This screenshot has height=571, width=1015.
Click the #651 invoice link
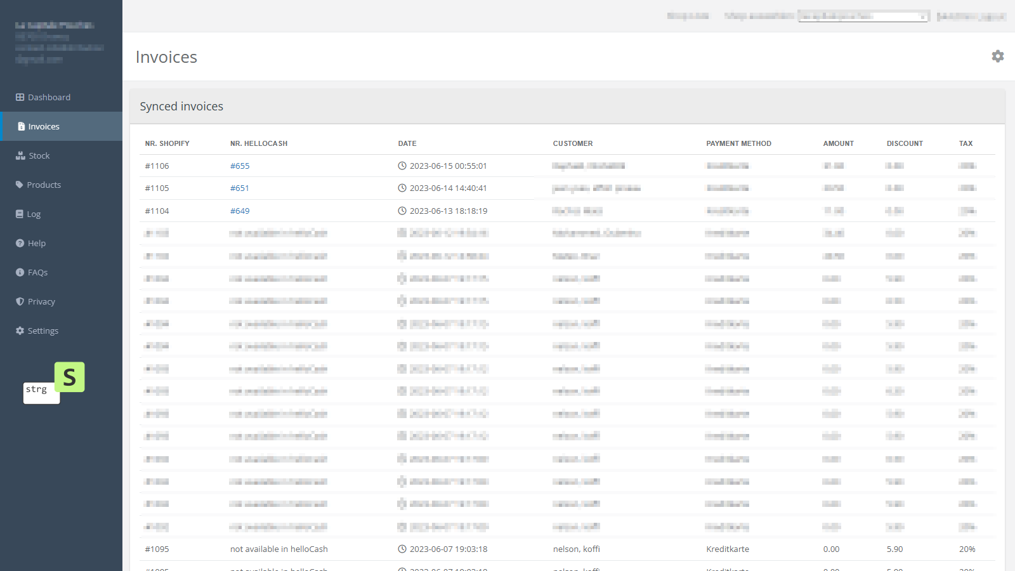pos(239,188)
